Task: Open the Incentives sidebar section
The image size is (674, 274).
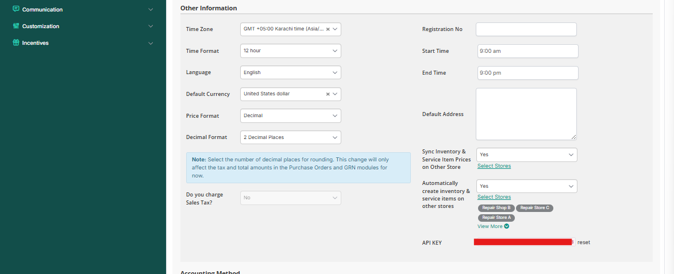Action: (151, 43)
